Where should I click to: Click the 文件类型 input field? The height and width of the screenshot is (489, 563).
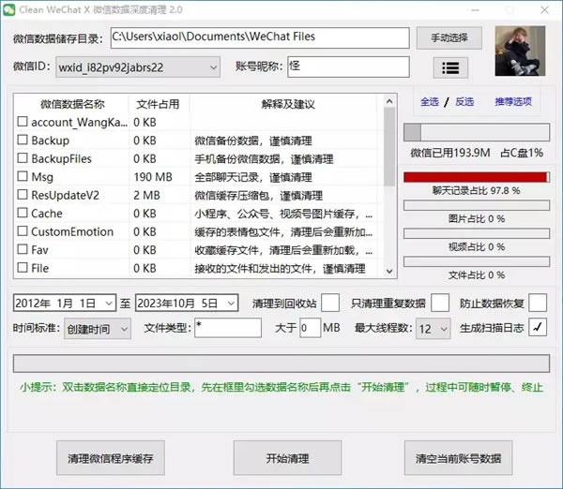[x=228, y=328]
